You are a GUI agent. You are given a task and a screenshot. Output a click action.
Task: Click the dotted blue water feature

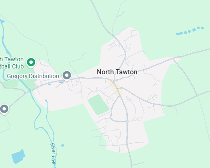click(x=190, y=31)
